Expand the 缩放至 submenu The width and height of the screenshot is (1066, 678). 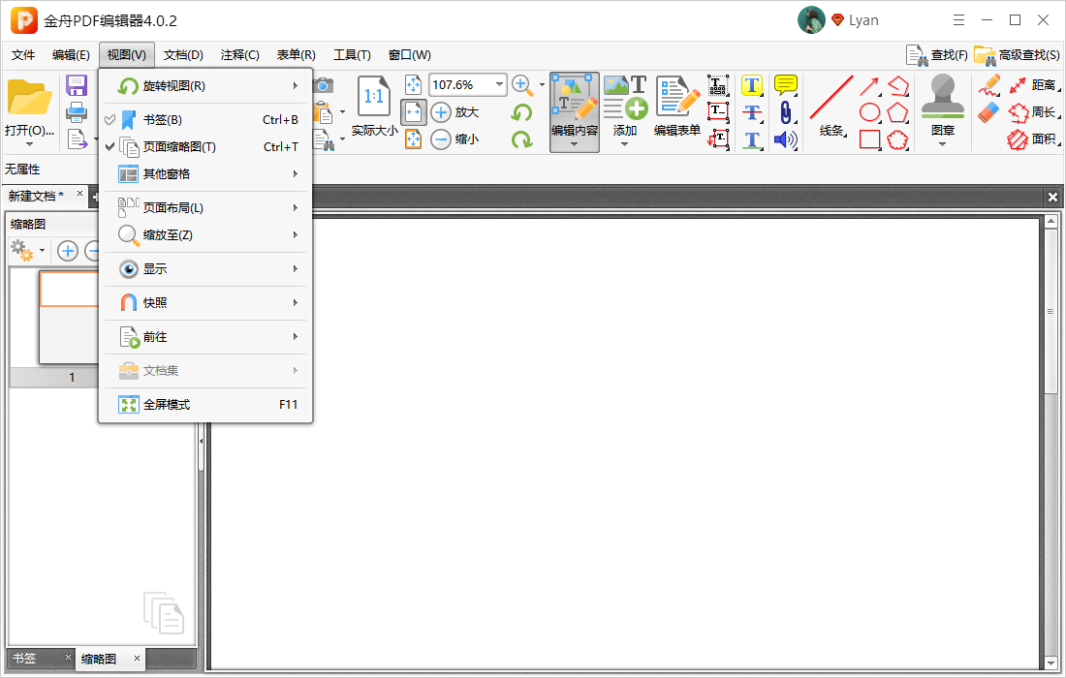[205, 235]
